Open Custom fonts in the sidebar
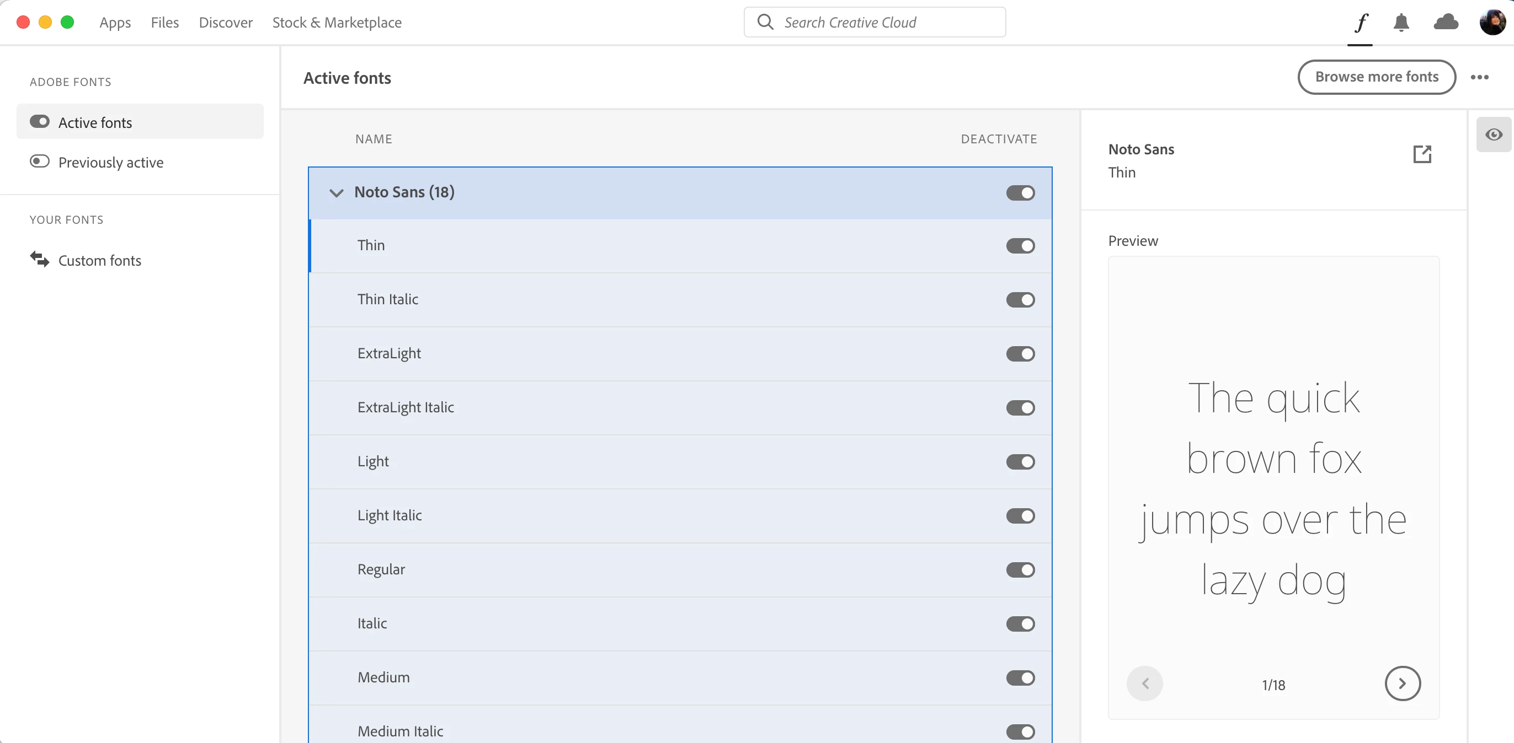1514x743 pixels. (x=99, y=261)
